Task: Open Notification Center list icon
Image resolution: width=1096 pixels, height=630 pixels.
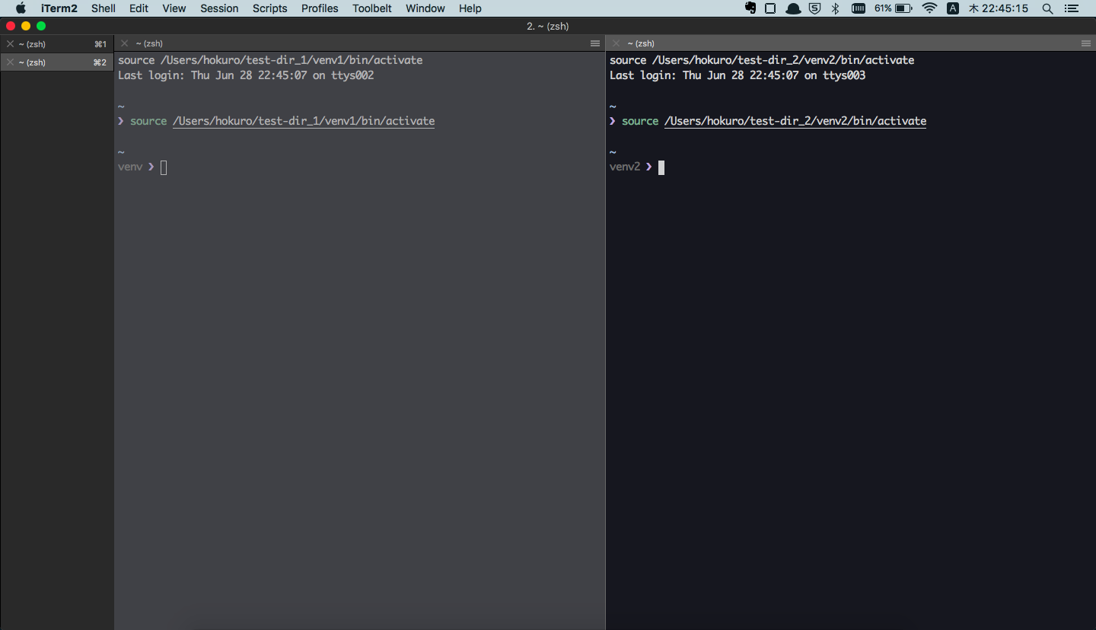Action: pyautogui.click(x=1072, y=8)
